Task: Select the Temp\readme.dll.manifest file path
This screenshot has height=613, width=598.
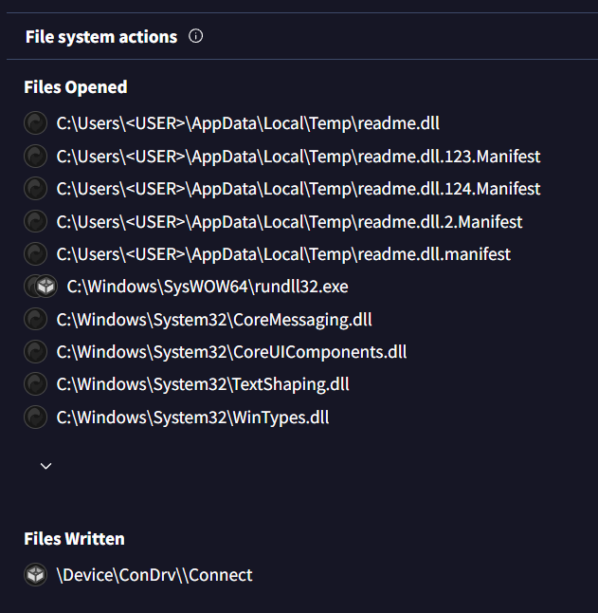Action: coord(283,254)
